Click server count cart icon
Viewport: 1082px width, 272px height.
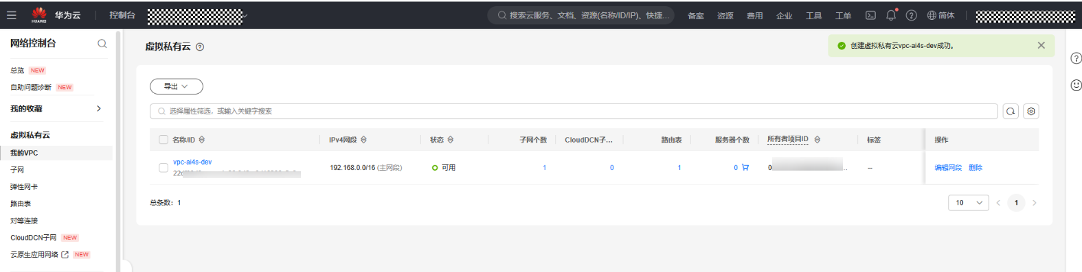click(x=745, y=167)
